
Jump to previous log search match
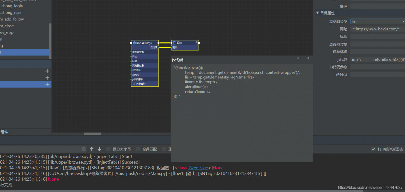click(92, 149)
